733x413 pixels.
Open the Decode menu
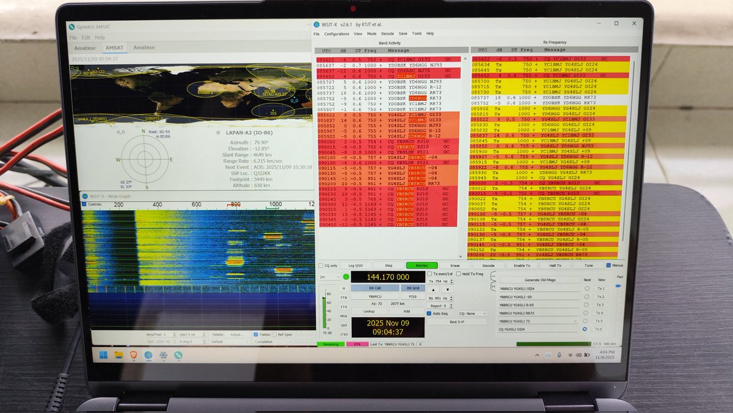click(x=387, y=34)
